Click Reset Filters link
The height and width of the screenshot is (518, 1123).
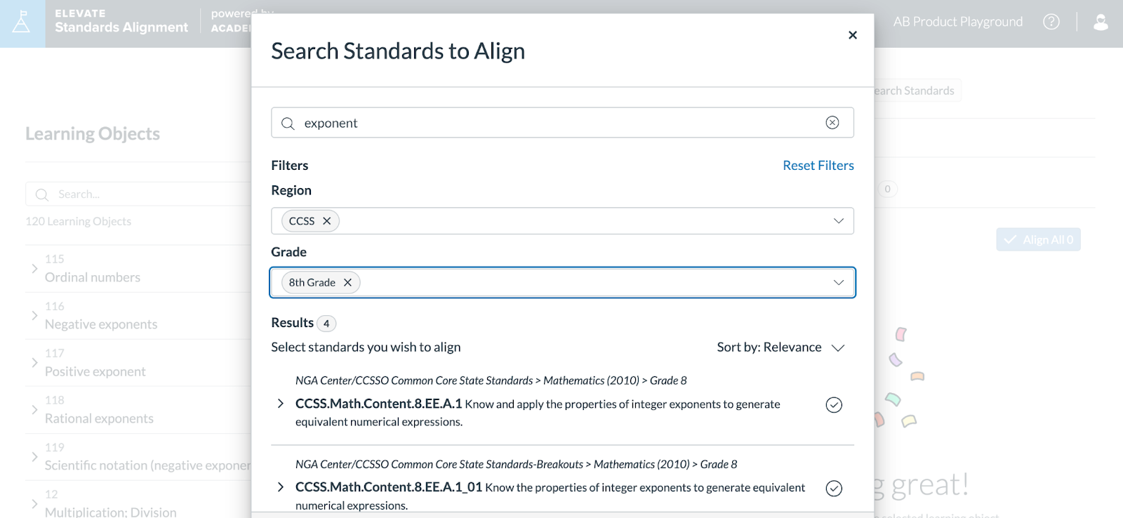pyautogui.click(x=818, y=166)
